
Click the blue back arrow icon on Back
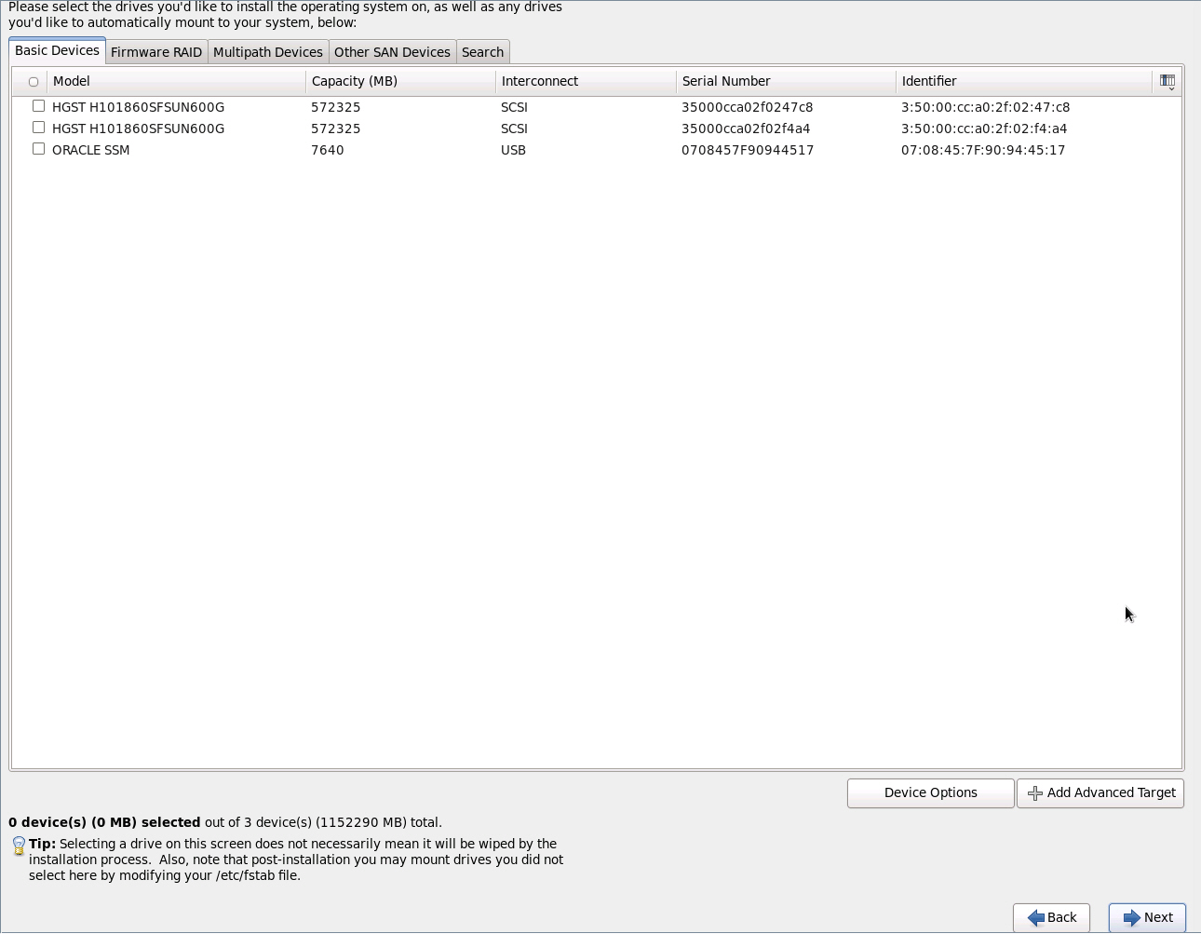point(1036,917)
